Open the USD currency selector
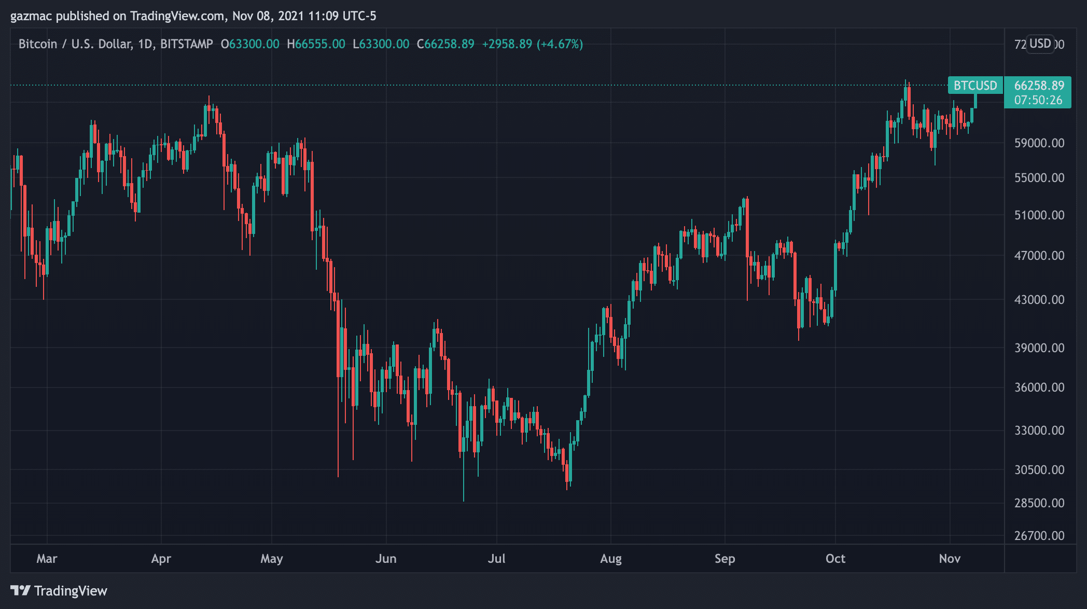Viewport: 1087px width, 609px height. tap(1040, 44)
